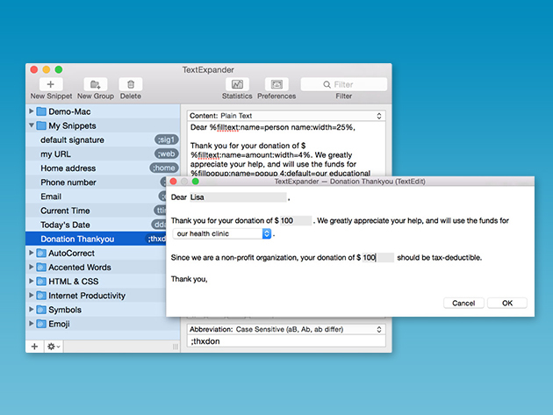Click the Emoji group folder icon
This screenshot has width=553, height=415.
(x=41, y=324)
